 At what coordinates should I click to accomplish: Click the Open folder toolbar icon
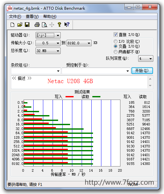click(x=20, y=25)
